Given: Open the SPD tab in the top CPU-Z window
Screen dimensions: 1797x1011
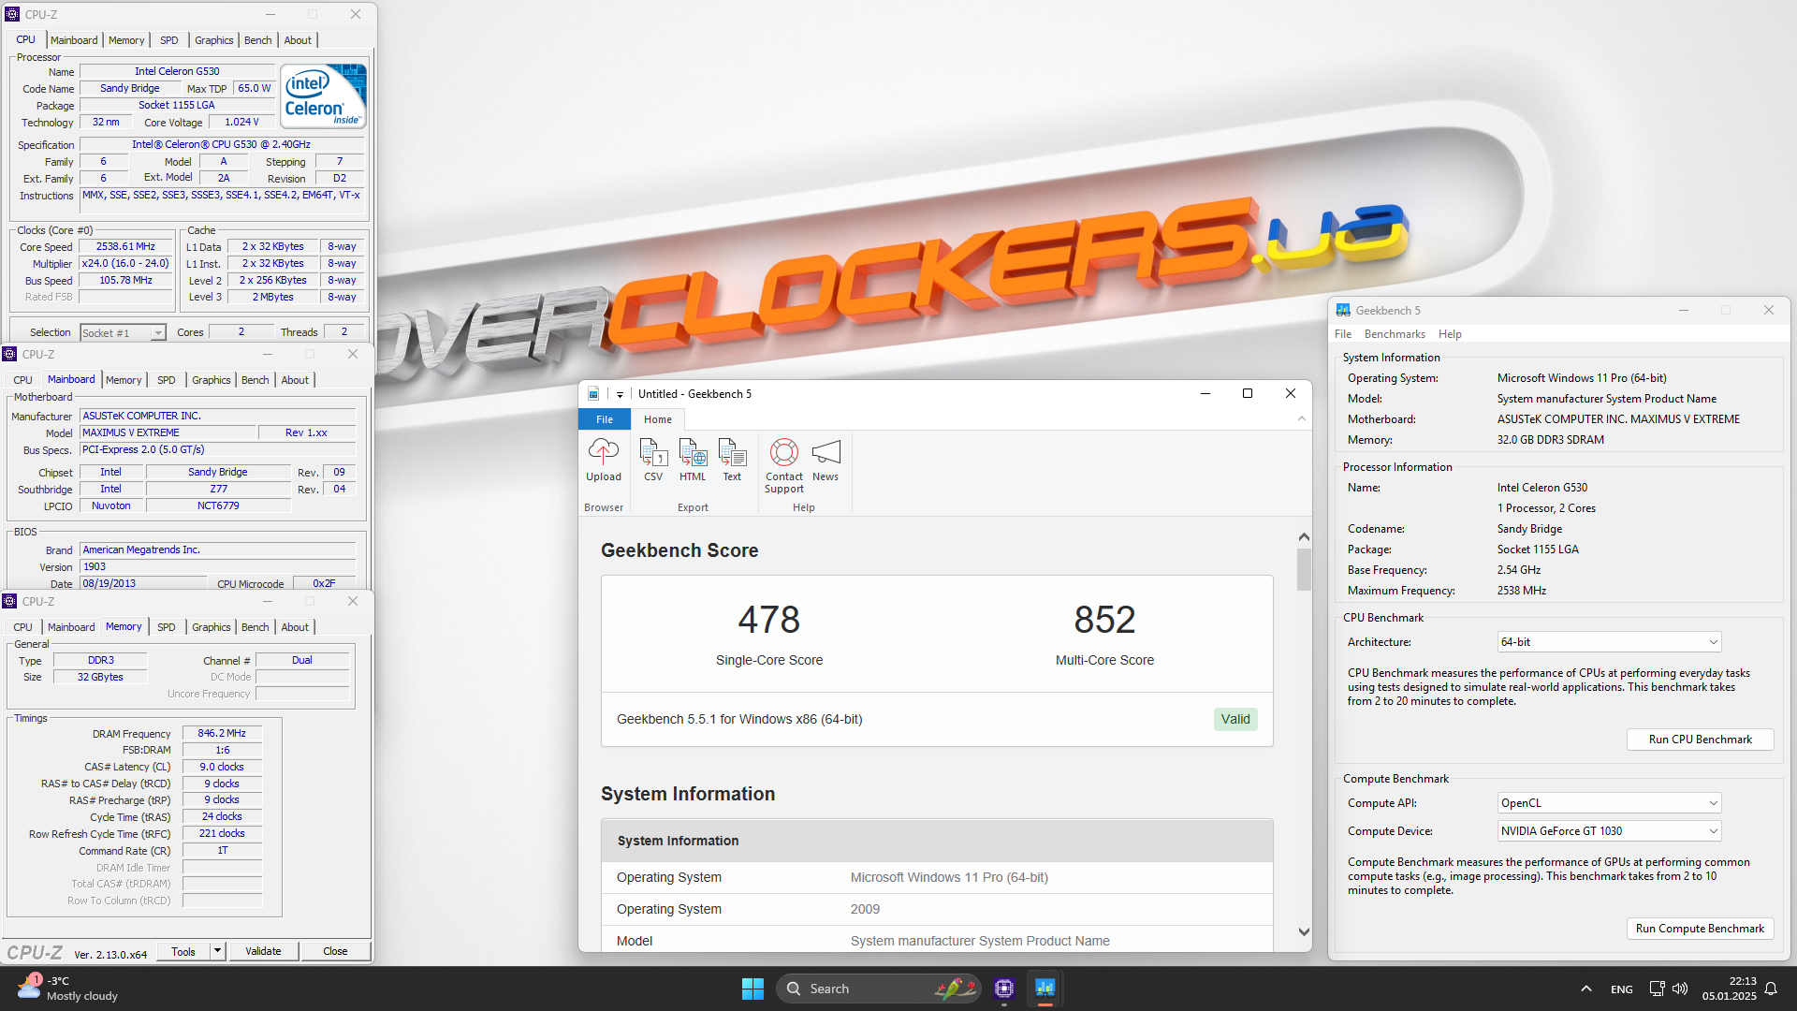Looking at the screenshot, I should tap(168, 40).
